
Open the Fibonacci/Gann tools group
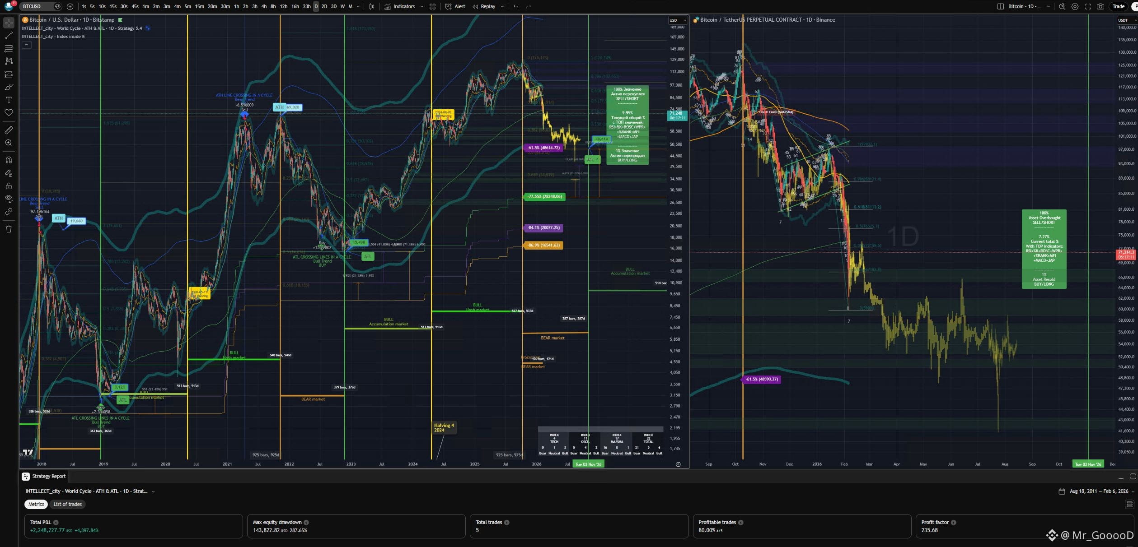pyautogui.click(x=9, y=48)
